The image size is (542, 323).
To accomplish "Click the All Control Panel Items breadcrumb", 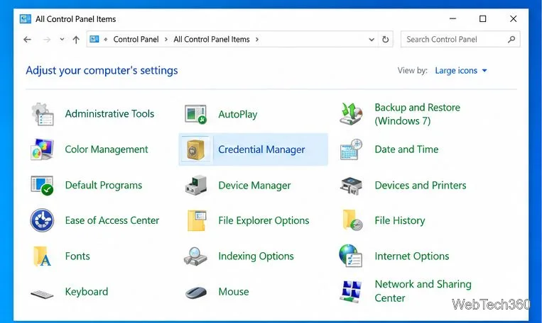I will click(x=212, y=39).
